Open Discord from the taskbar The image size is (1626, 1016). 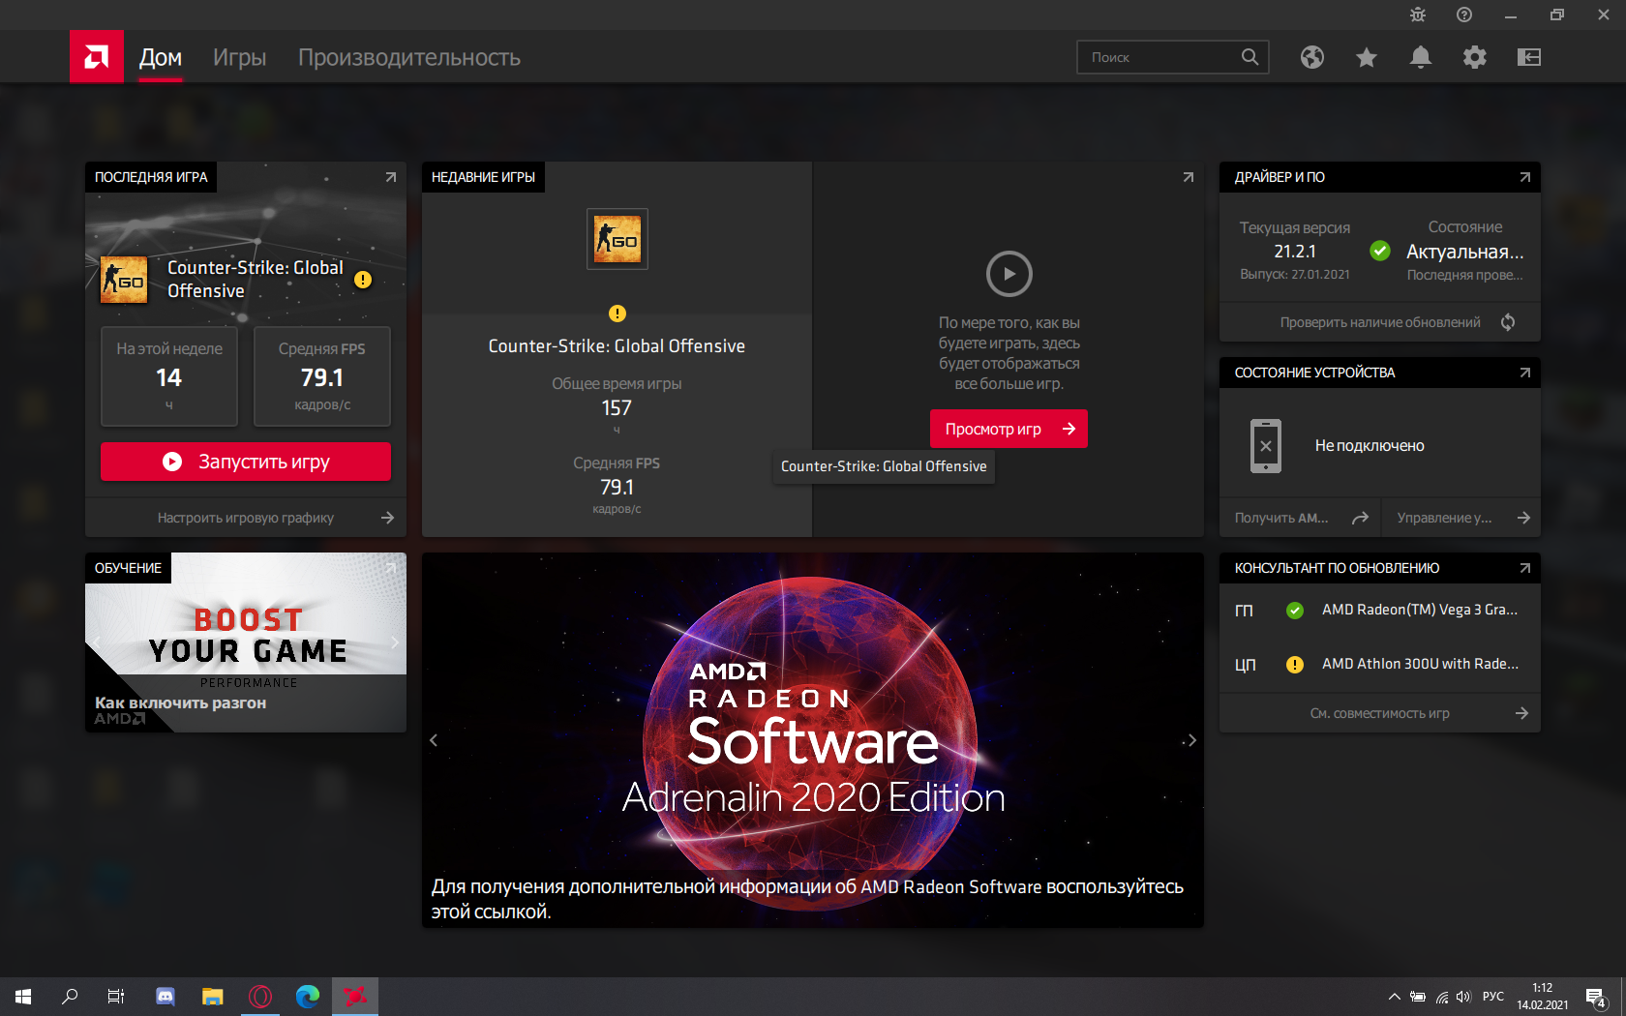[166, 997]
